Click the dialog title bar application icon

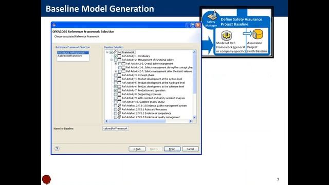54,25
